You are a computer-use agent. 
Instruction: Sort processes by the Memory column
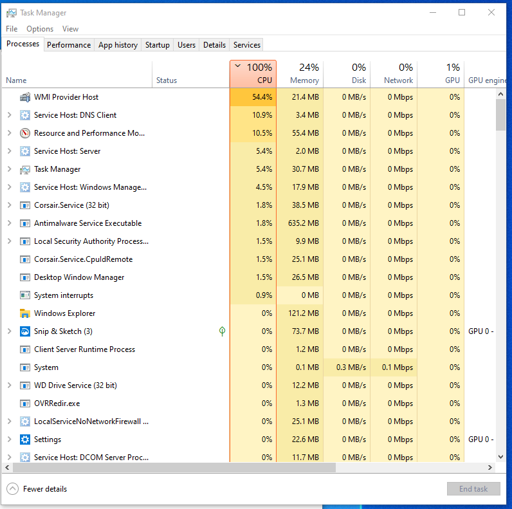(300, 74)
